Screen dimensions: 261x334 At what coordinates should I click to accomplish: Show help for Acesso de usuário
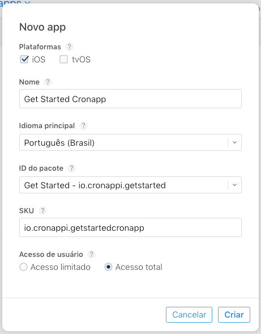point(91,255)
